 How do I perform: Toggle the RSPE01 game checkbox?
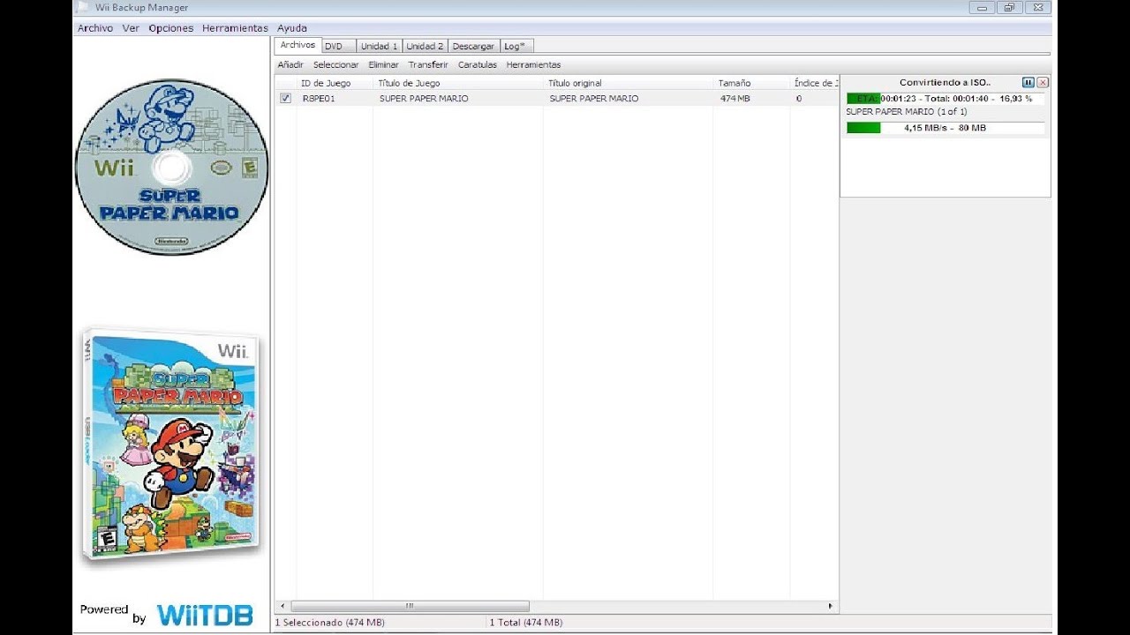click(x=285, y=98)
